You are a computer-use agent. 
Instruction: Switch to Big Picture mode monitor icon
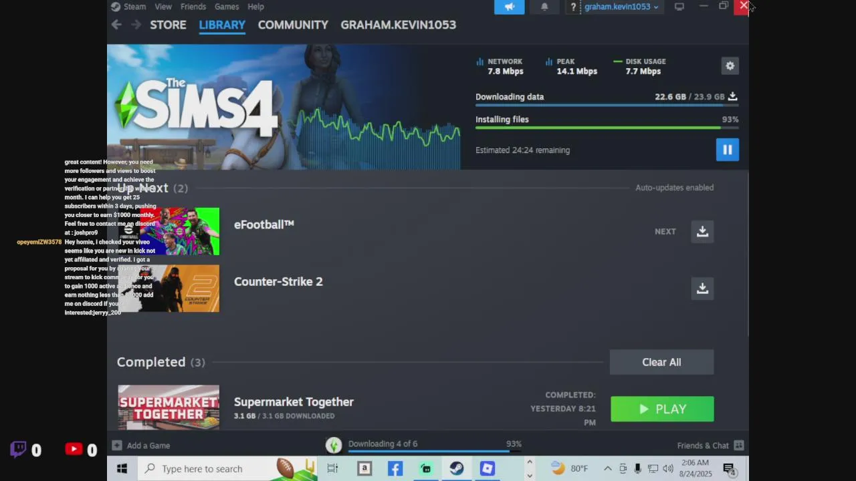click(679, 7)
